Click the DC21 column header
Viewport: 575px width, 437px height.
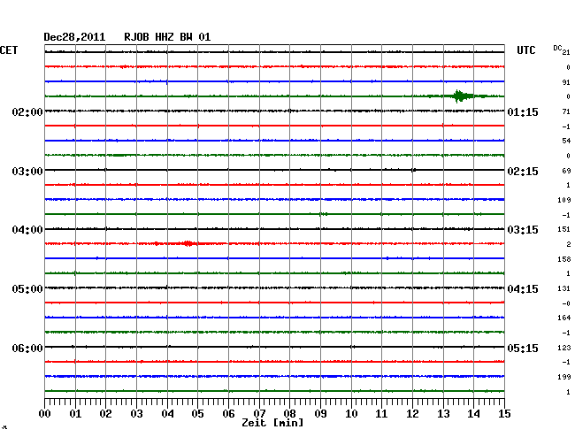tap(562, 50)
